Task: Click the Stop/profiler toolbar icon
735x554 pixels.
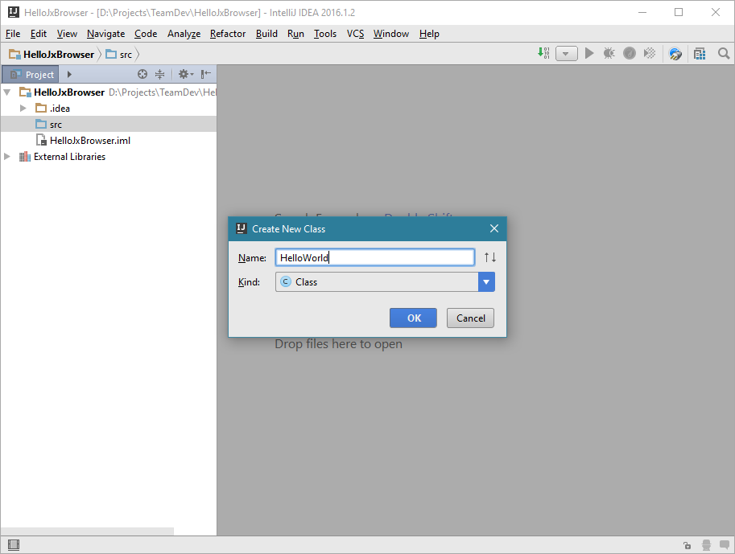Action: (630, 53)
